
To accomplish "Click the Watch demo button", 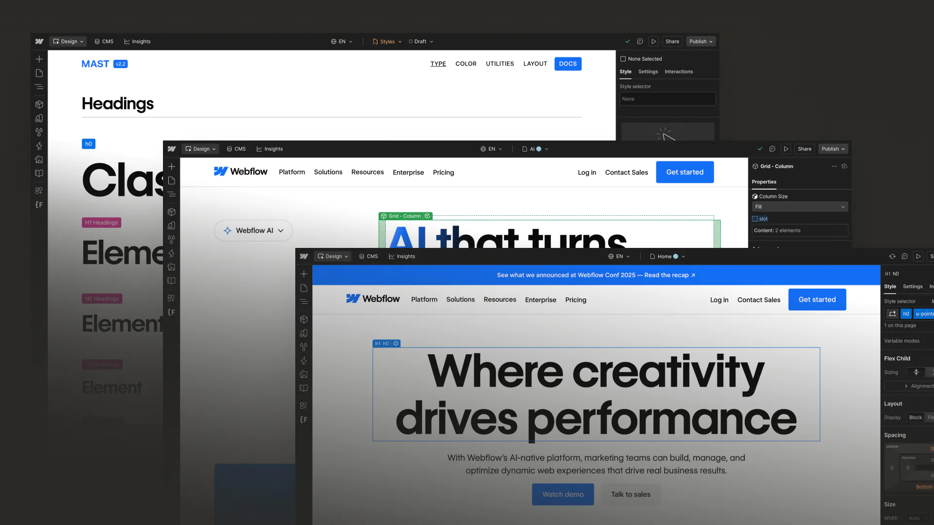I will (x=563, y=494).
